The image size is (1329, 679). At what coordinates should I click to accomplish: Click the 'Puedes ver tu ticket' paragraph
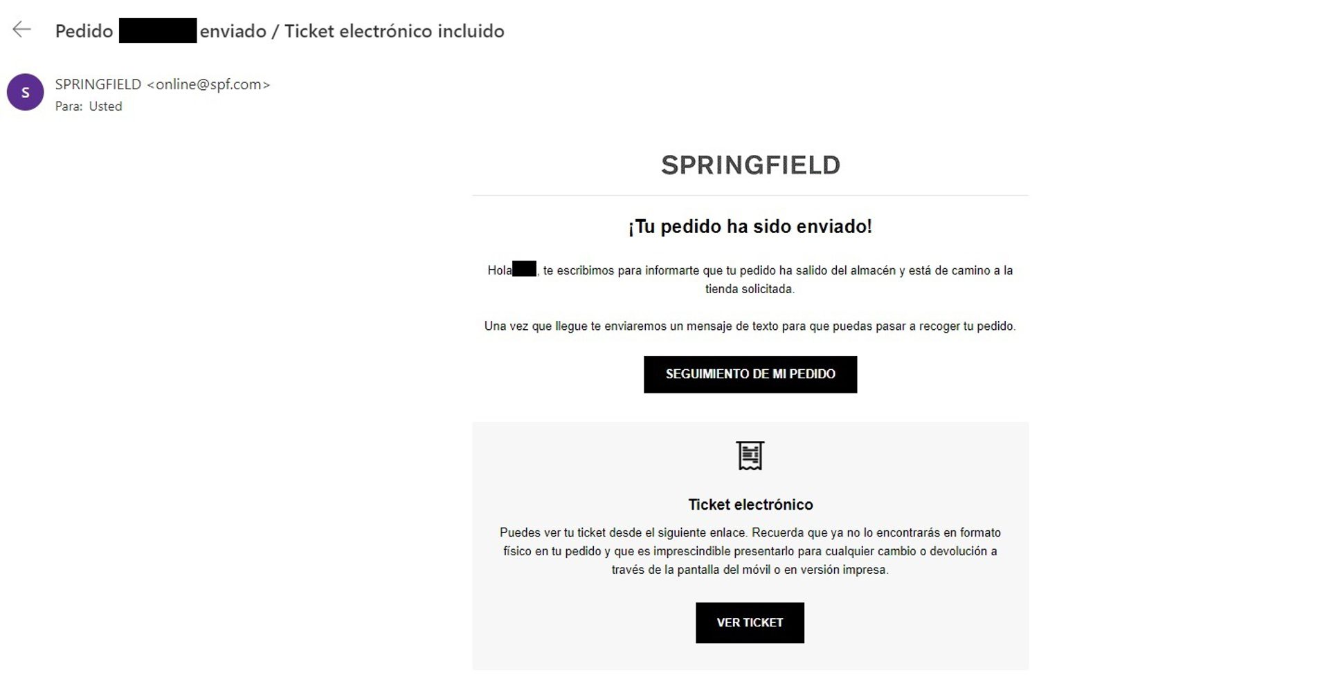pyautogui.click(x=750, y=532)
